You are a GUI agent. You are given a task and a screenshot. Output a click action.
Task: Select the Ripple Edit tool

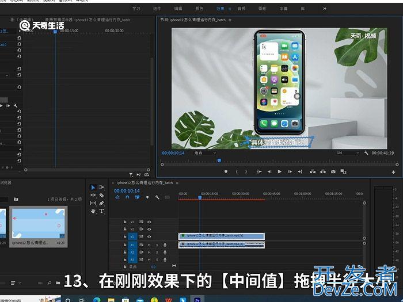point(93,196)
